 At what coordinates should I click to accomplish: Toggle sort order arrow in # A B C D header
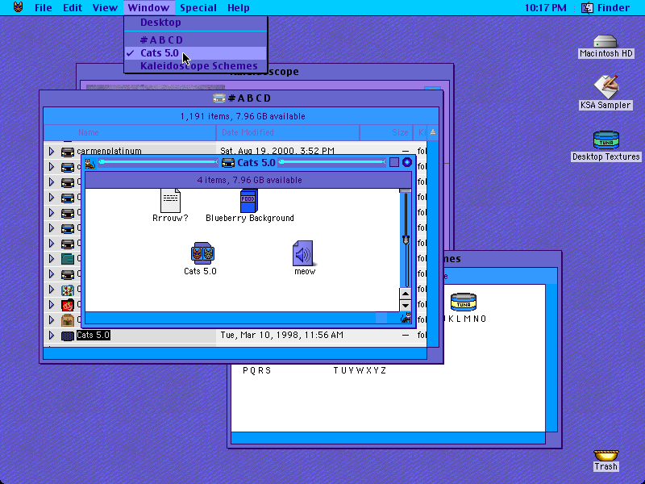coord(433,132)
